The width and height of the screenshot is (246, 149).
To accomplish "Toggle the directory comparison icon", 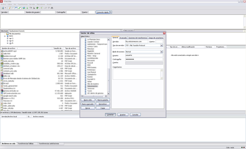I will coord(45,8).
